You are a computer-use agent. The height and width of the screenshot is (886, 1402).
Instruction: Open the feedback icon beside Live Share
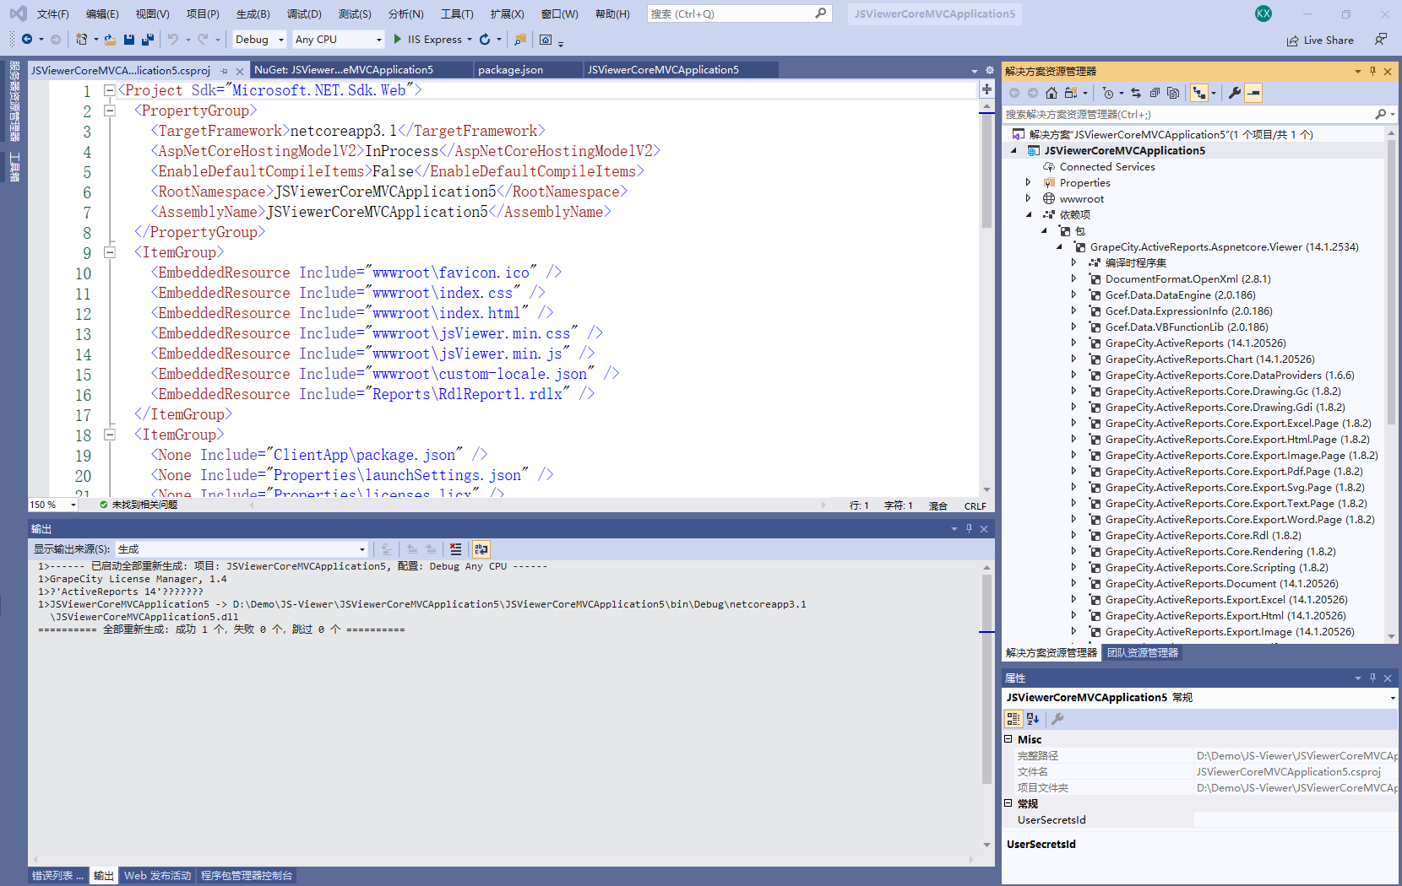[1381, 40]
